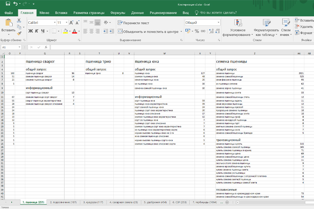Toggle bold formatting (Ж)

click(31, 31)
